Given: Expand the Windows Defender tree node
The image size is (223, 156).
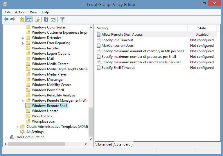Looking at the screenshot, I should [x=23, y=38].
